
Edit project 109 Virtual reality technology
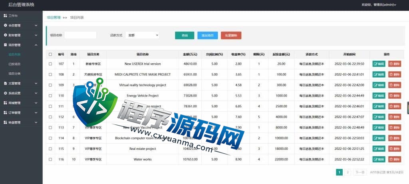pyautogui.click(x=379, y=85)
